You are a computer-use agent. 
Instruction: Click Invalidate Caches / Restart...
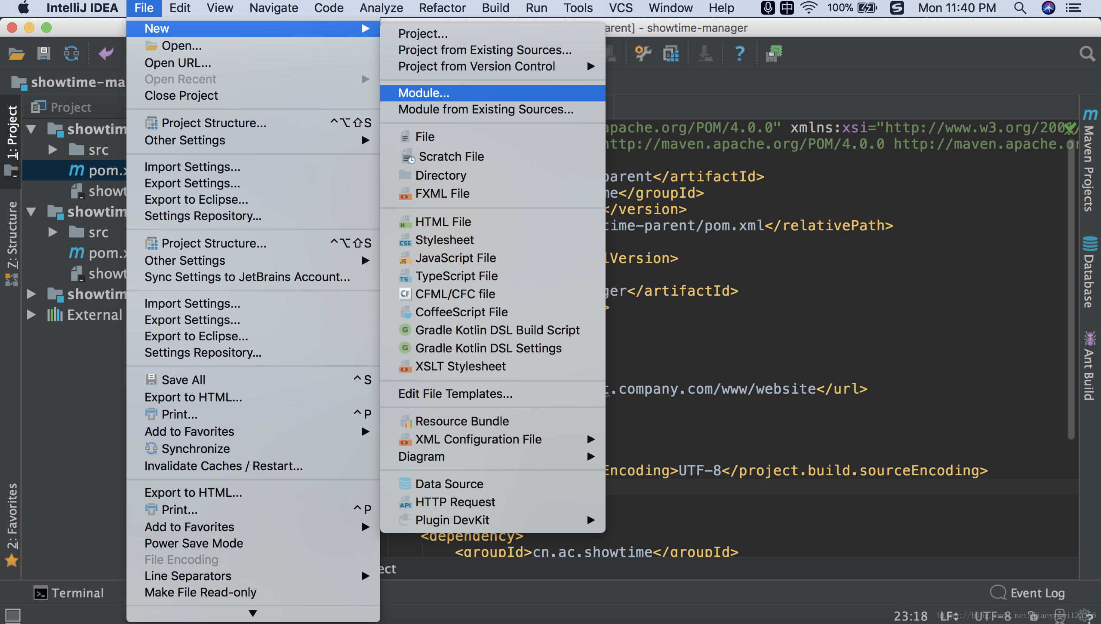[253, 466]
